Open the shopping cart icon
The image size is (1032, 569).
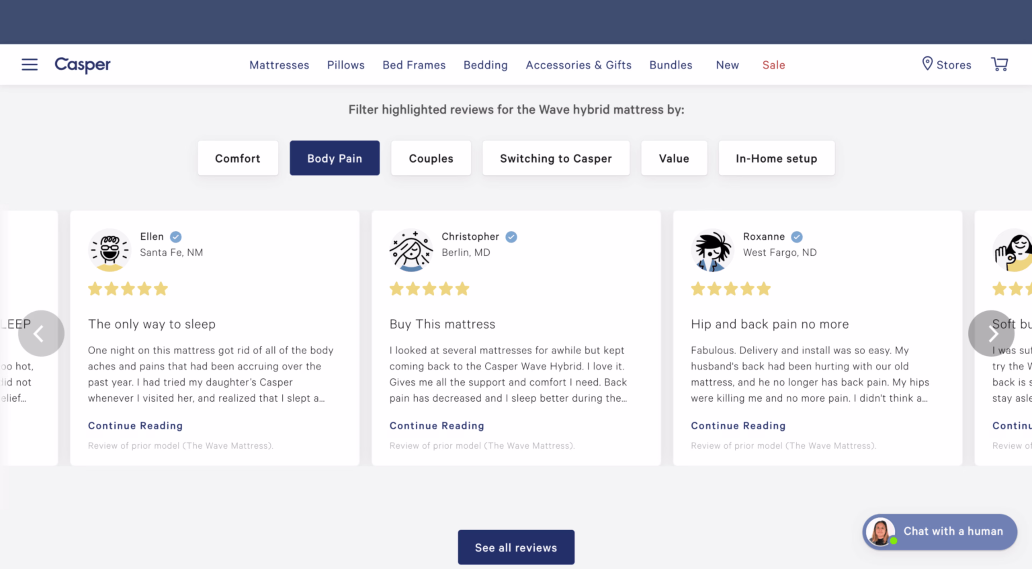[999, 64]
